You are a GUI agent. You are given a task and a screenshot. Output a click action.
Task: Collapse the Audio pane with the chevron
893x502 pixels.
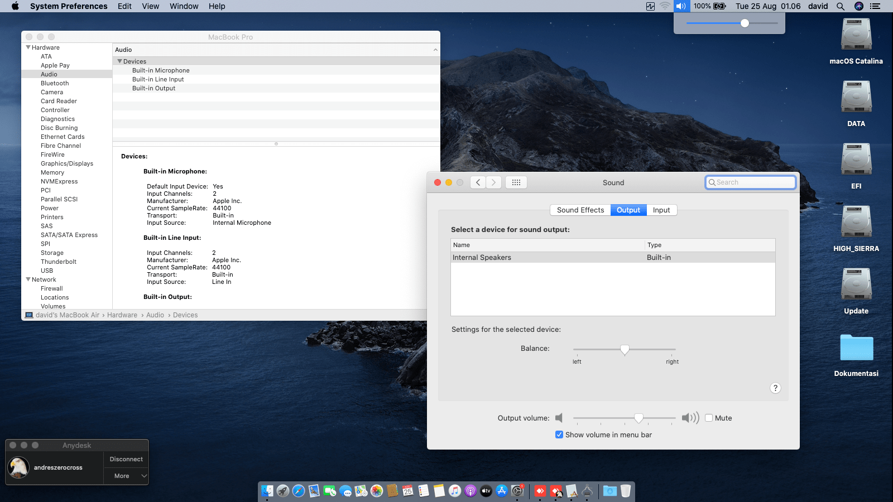click(435, 50)
